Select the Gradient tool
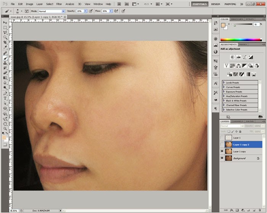This screenshot has height=213, width=267. pos(5,78)
